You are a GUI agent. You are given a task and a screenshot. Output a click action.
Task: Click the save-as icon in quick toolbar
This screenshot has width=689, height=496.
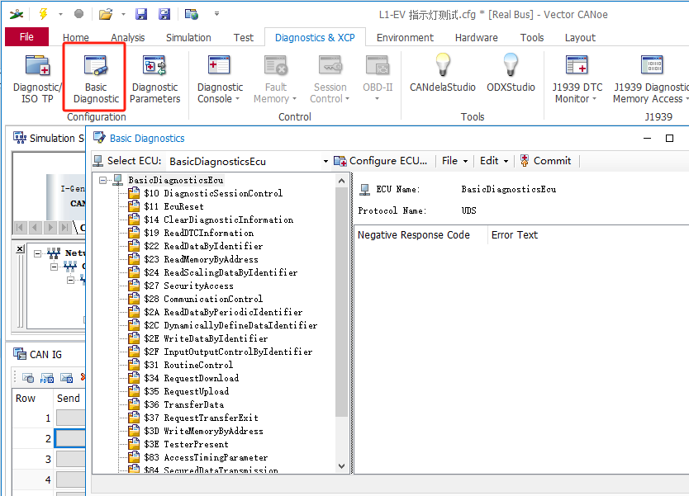pyautogui.click(x=164, y=14)
